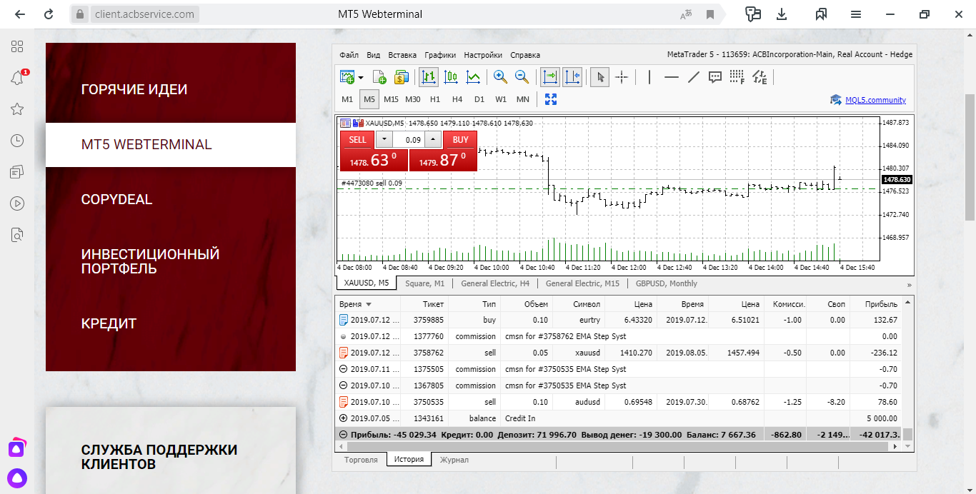The image size is (976, 494).
Task: Click the history table vertical scrollbar
Action: coord(908,434)
